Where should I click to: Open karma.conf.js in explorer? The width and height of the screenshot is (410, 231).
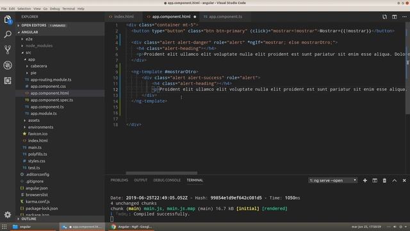[x=37, y=201]
